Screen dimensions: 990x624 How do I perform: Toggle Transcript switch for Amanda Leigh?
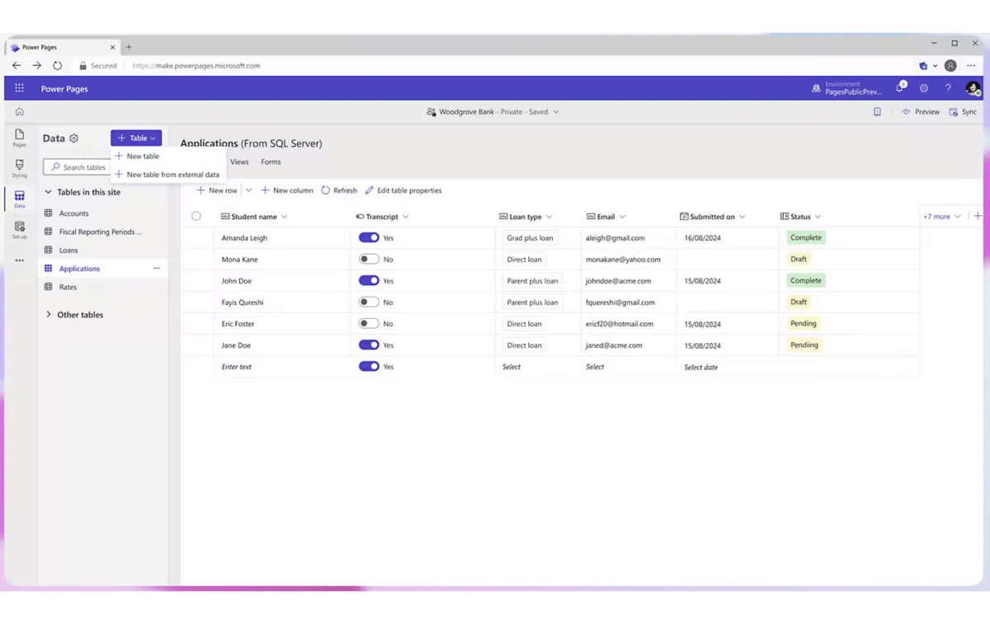[369, 237]
